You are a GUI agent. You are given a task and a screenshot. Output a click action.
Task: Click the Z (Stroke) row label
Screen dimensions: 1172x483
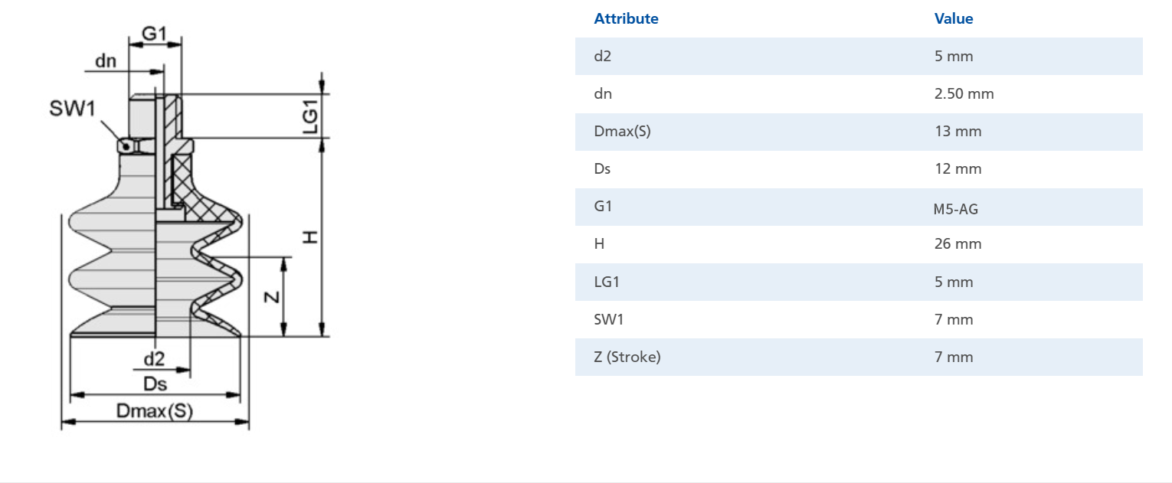[627, 357]
